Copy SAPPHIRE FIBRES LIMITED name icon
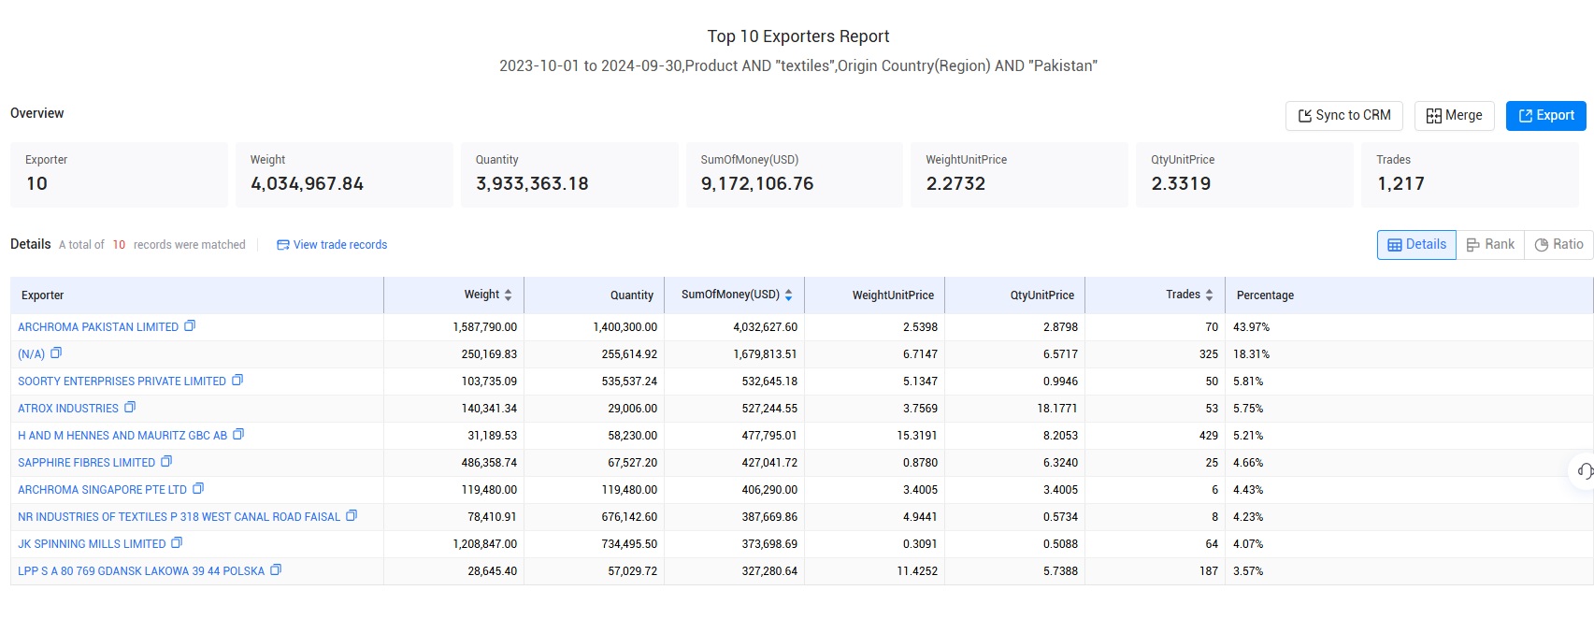Image resolution: width=1594 pixels, height=619 pixels. pyautogui.click(x=166, y=462)
